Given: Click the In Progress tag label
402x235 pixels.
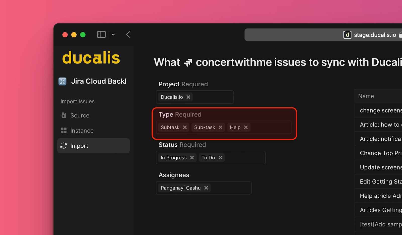Looking at the screenshot, I should (174, 158).
